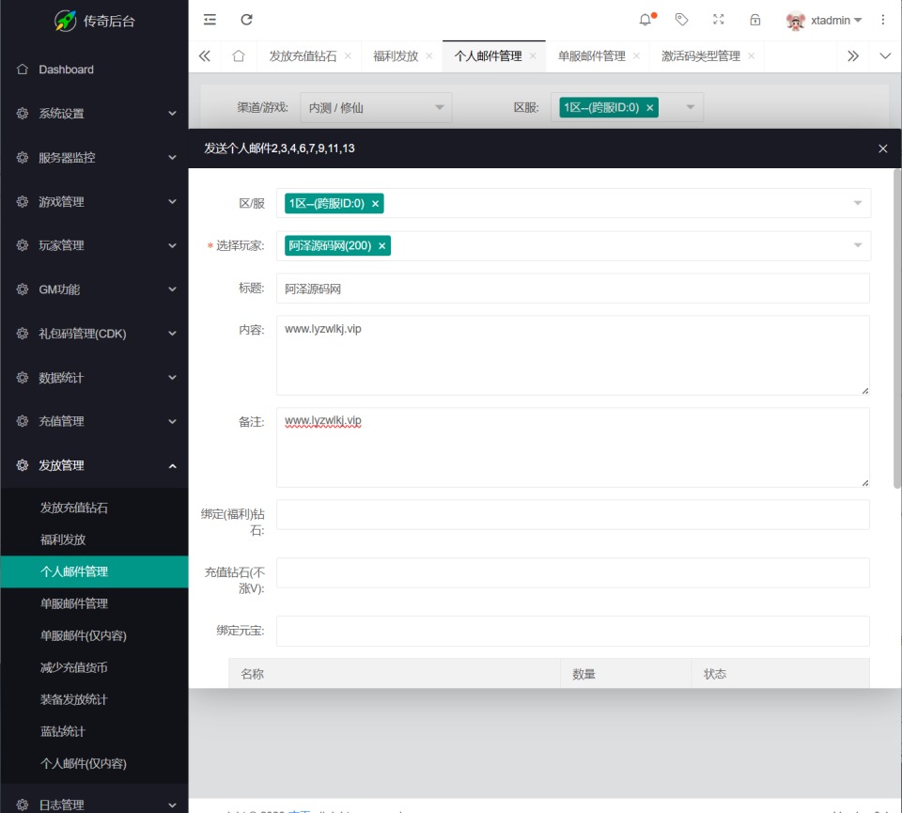Collapse the 发放管理 sidebar menu
This screenshot has width=902, height=813.
(x=94, y=465)
